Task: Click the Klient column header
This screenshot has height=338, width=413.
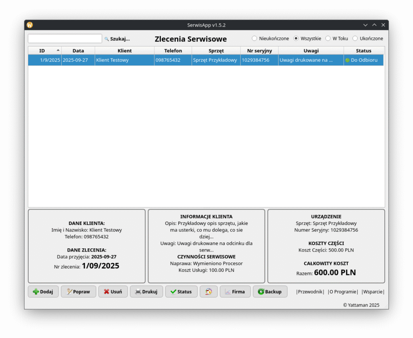Action: click(x=125, y=50)
